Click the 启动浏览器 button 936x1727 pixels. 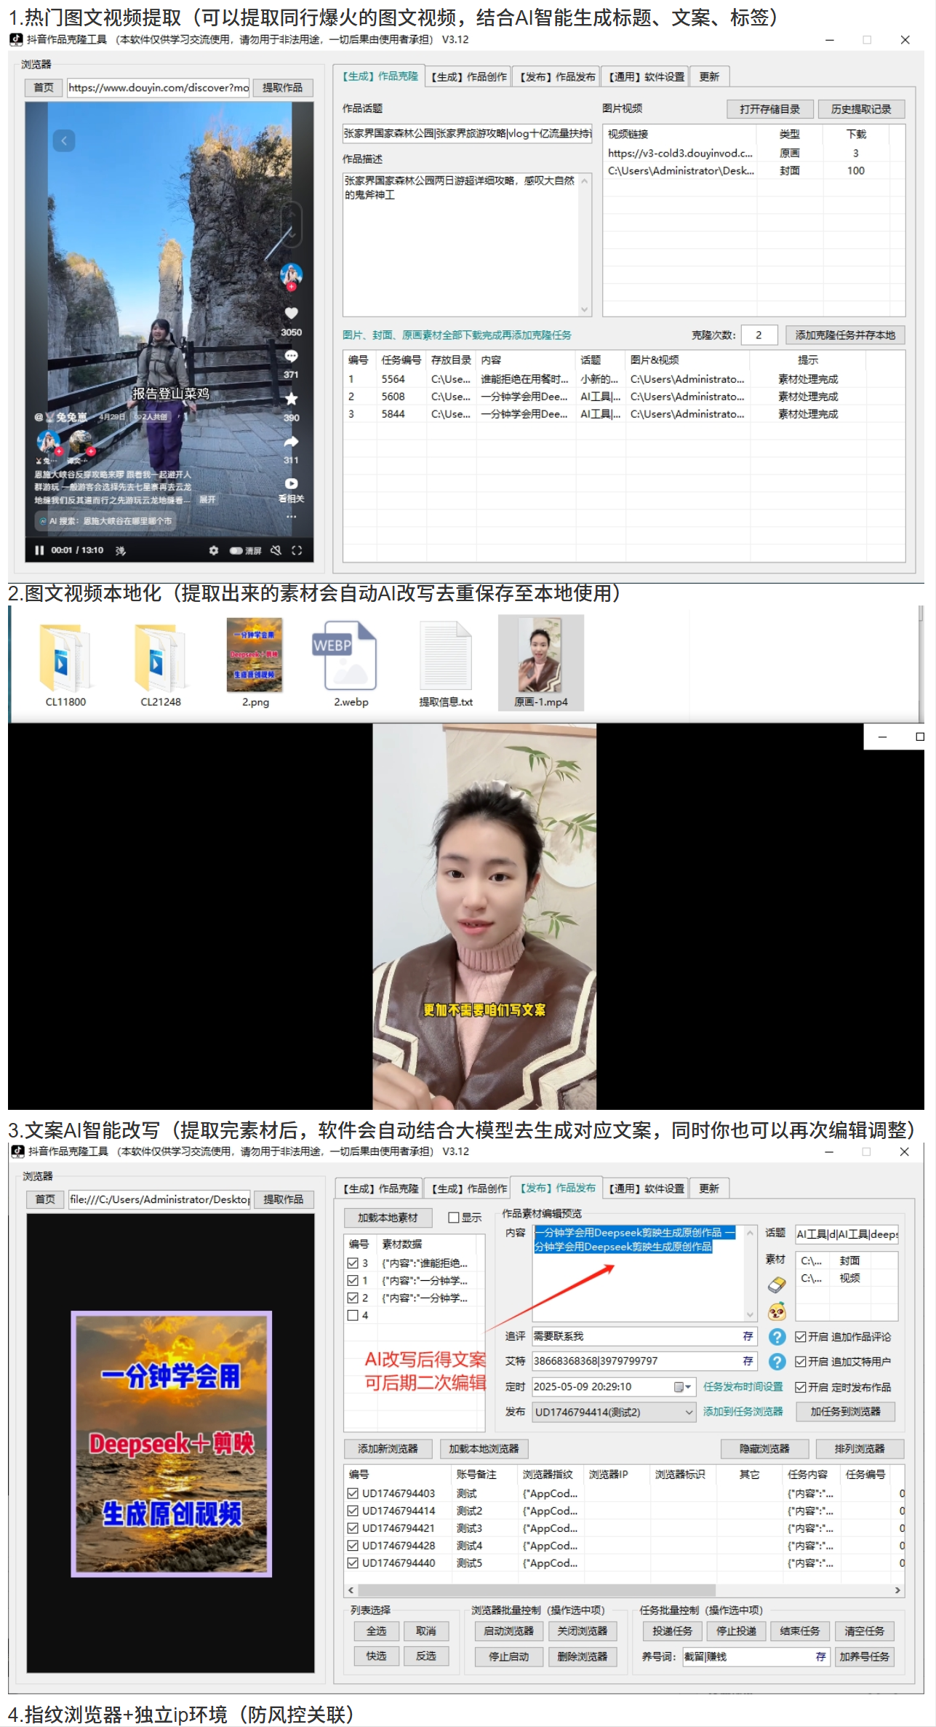pos(509,1631)
